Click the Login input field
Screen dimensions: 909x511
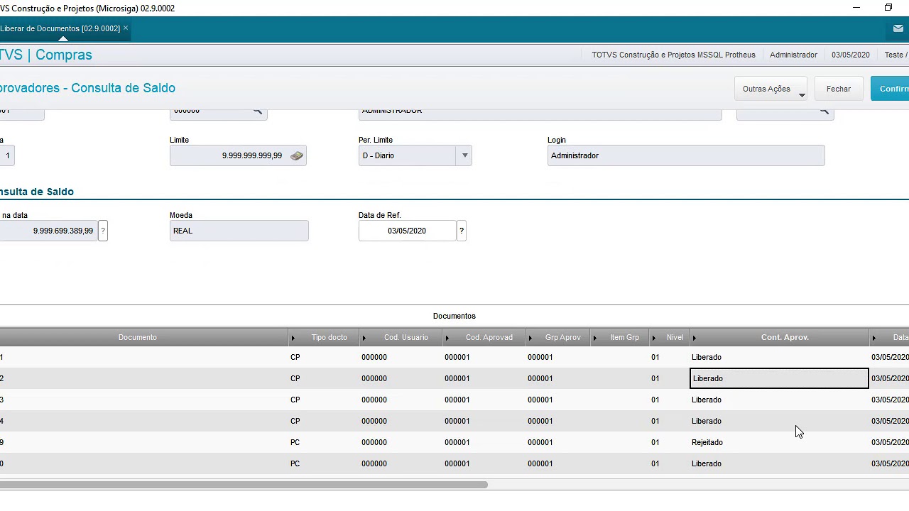[686, 155]
